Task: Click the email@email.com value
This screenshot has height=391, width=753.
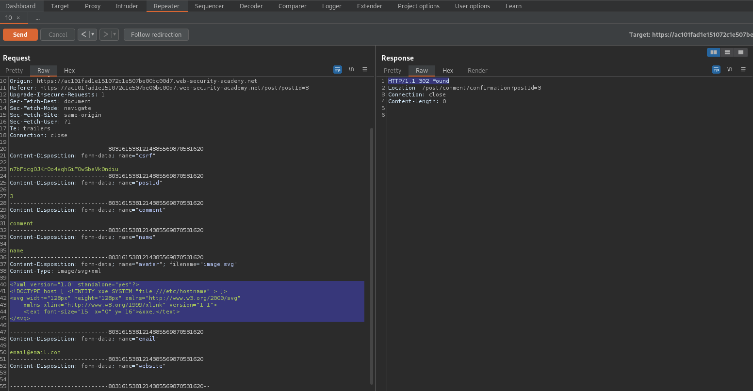Action: 35,352
